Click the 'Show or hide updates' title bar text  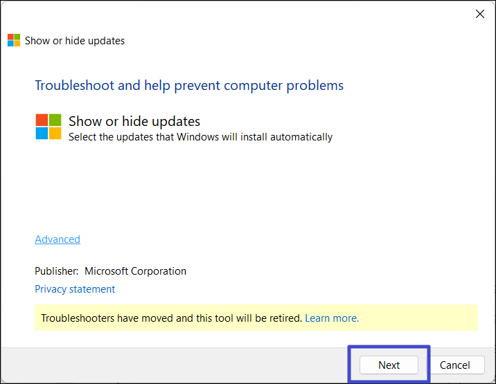point(75,41)
